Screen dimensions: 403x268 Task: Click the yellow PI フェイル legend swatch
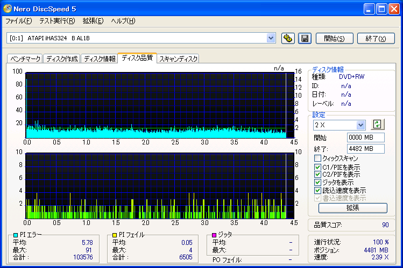click(x=115, y=235)
